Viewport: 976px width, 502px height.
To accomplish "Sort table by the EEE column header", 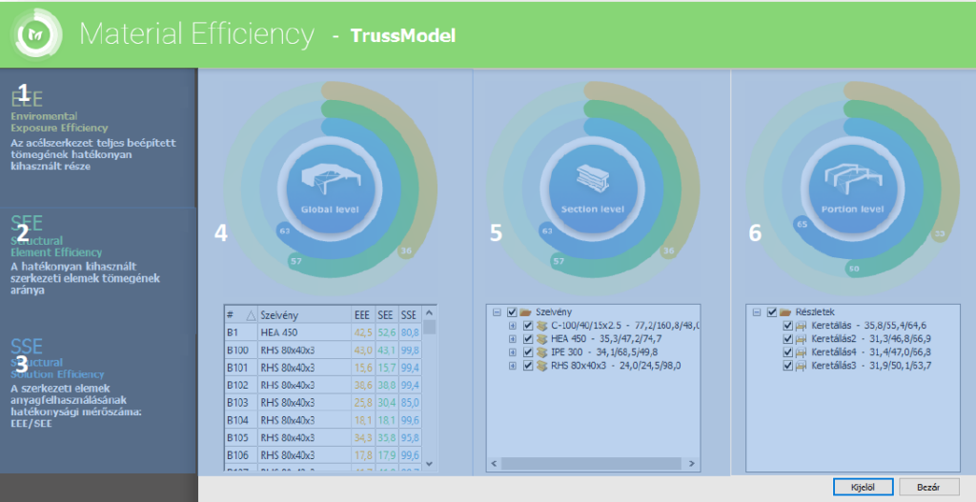I will coord(363,314).
